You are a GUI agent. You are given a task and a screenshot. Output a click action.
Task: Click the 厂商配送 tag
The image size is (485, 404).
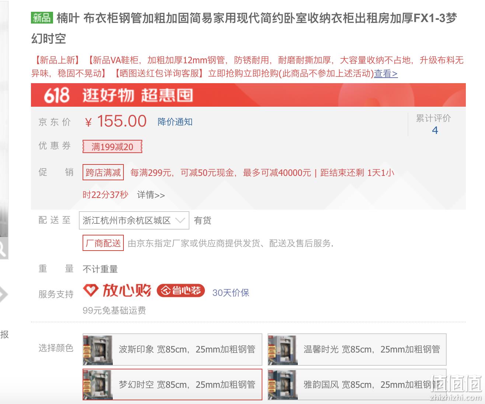pos(103,243)
